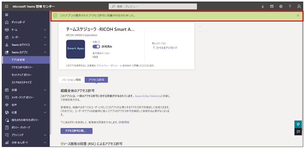Open Cloud Shell icon in the header
The height and width of the screenshot is (149, 305).
point(272,7)
